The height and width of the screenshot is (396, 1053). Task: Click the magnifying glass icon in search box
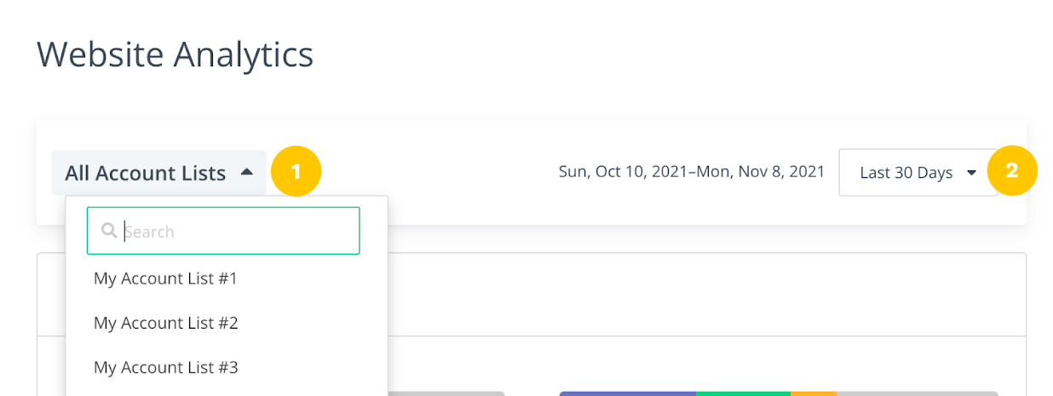point(109,231)
